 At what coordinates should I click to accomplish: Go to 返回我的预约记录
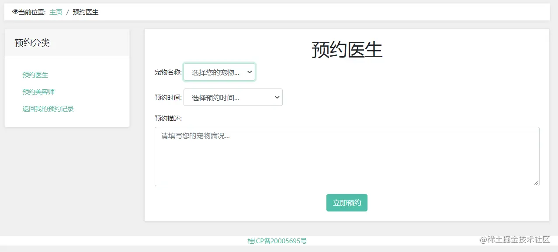[48, 109]
